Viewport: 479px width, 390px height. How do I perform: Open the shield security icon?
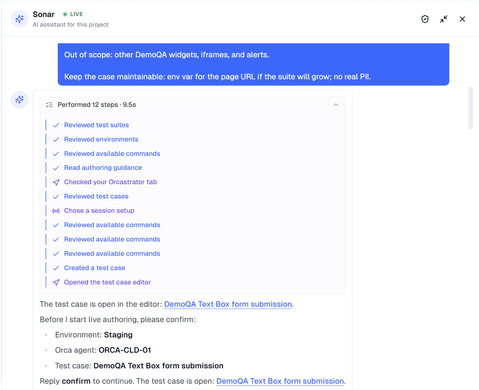[425, 19]
